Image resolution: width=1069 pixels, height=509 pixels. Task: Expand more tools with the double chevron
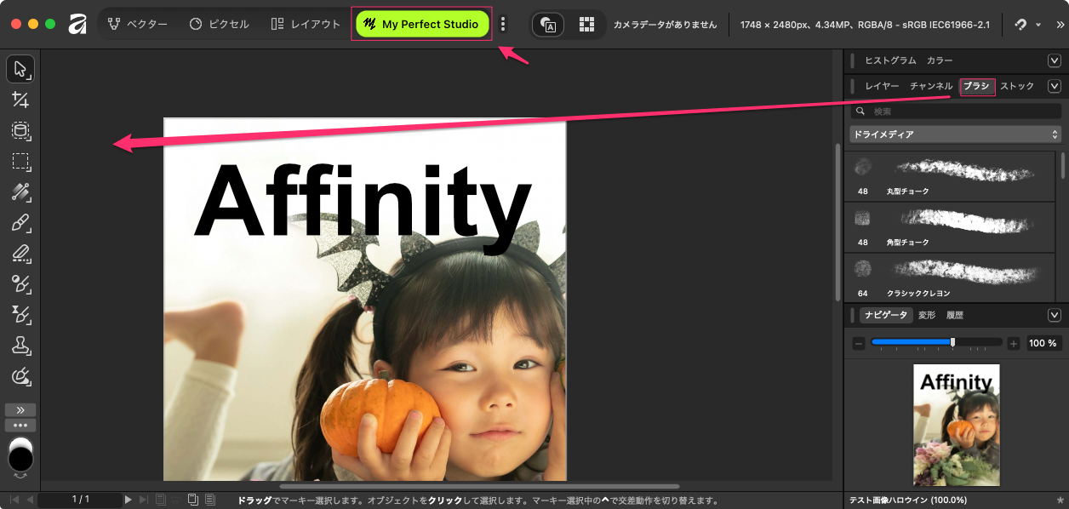pyautogui.click(x=20, y=409)
